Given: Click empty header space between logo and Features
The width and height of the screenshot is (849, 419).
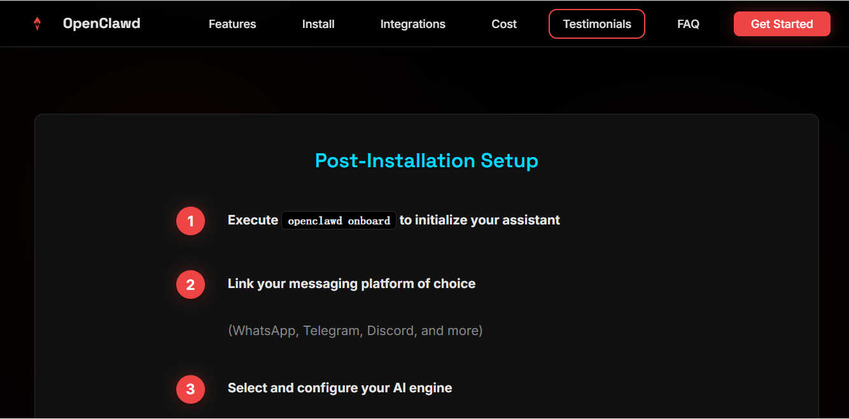Looking at the screenshot, I should click(x=174, y=24).
